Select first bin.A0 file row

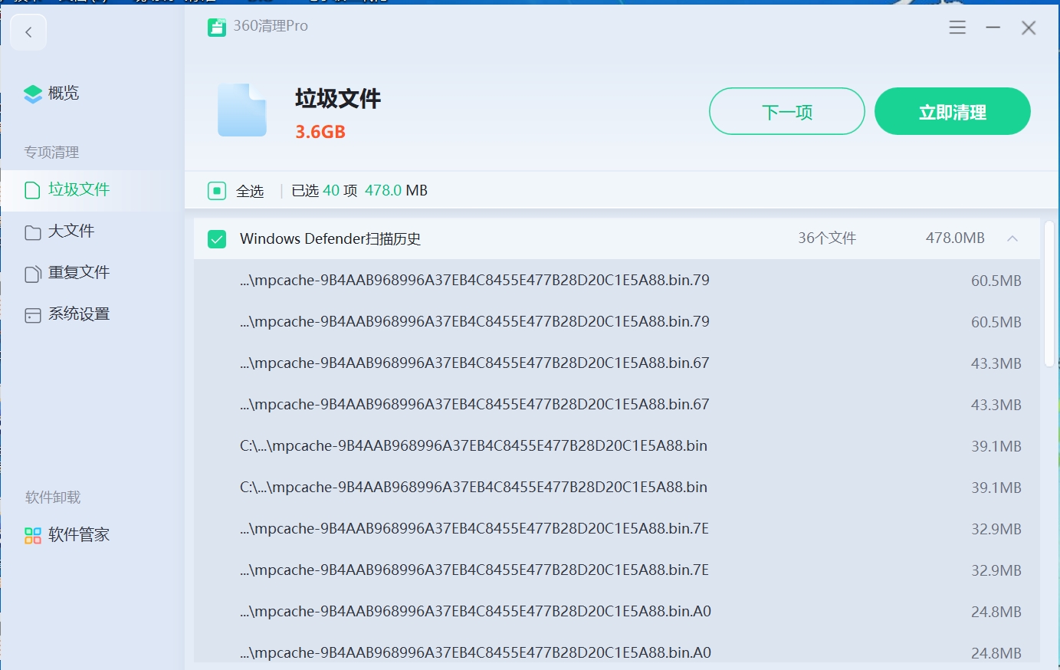point(617,612)
